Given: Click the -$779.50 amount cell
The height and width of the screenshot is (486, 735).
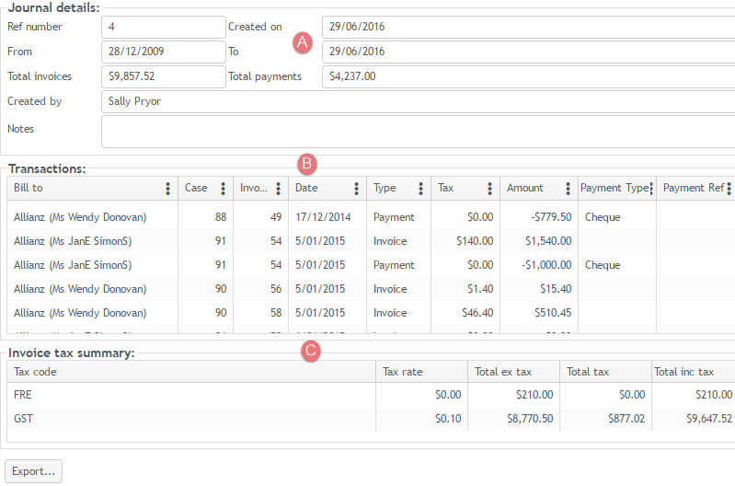Looking at the screenshot, I should [551, 217].
